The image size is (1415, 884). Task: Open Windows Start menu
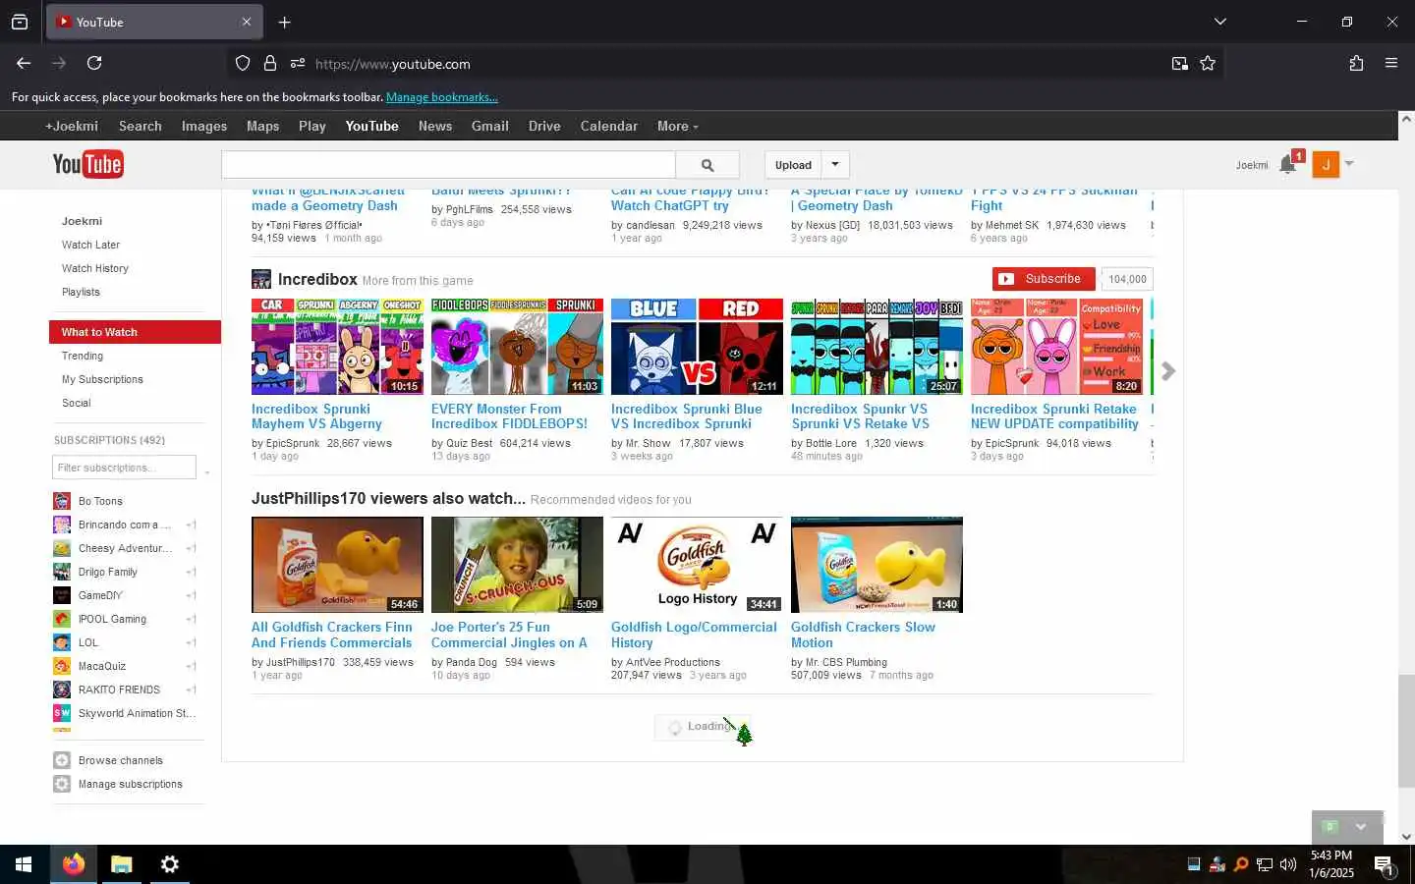point(24,864)
